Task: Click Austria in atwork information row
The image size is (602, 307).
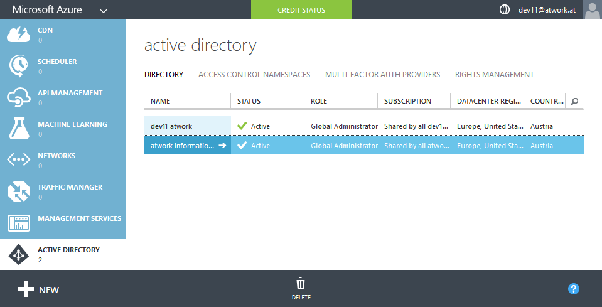Action: (x=542, y=146)
